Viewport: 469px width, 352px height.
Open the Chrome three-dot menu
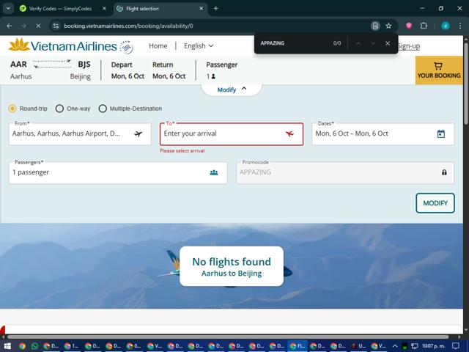460,26
